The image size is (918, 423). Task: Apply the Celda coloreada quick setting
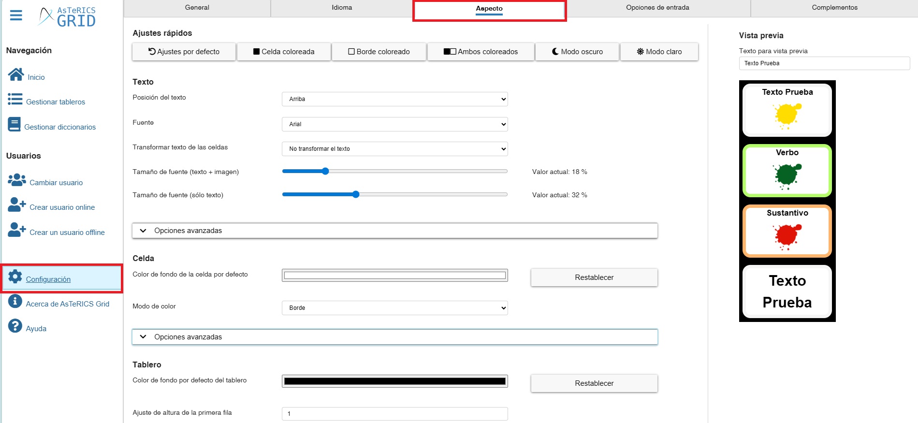[283, 52]
